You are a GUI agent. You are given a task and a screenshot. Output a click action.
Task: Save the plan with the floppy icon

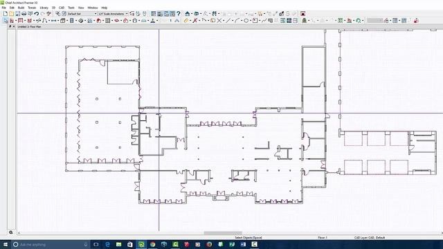[x=17, y=14]
